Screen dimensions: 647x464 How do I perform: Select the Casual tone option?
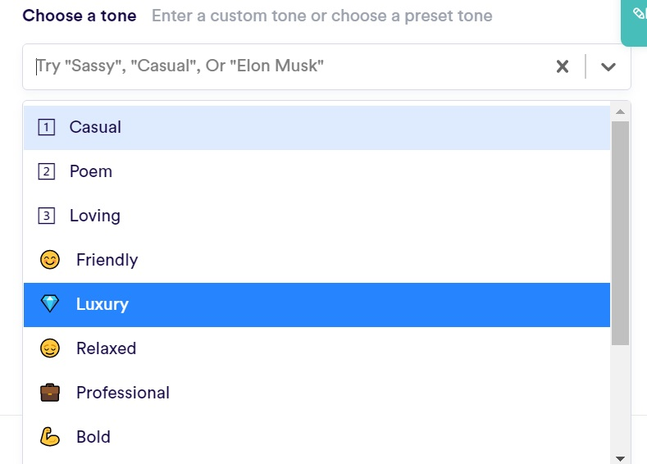tap(95, 127)
